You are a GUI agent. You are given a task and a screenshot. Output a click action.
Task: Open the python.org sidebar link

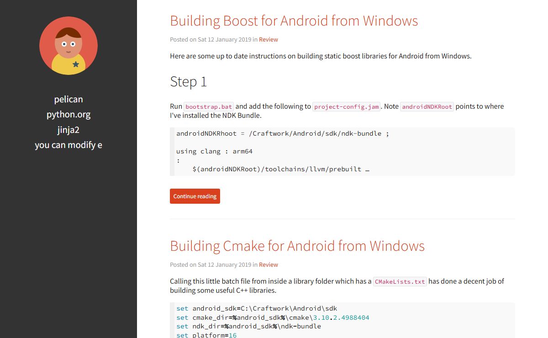click(68, 114)
